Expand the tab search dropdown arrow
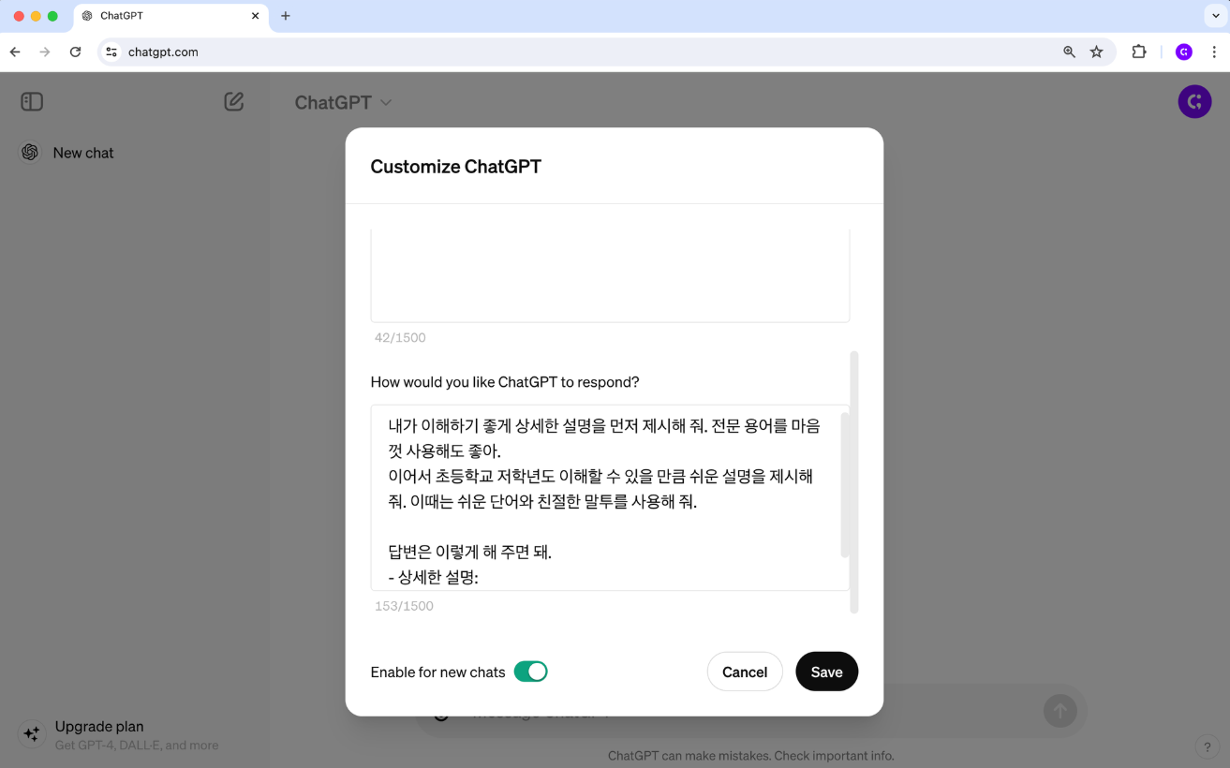 [x=1215, y=16]
